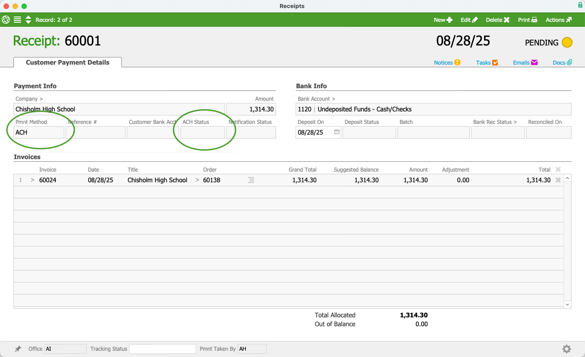Screen dimensions: 585x357
Task: Click the lock icon in title bar
Action: (580, 6)
